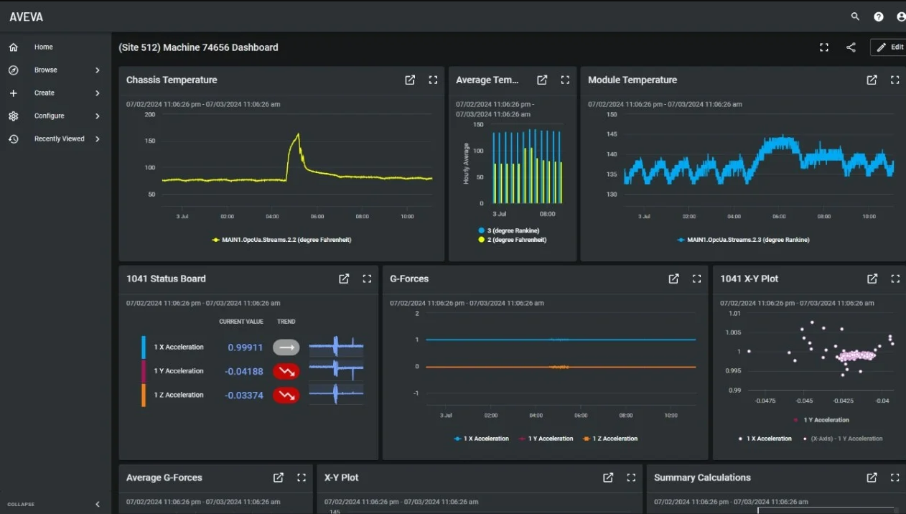Collapse the left navigation sidebar

coord(98,504)
